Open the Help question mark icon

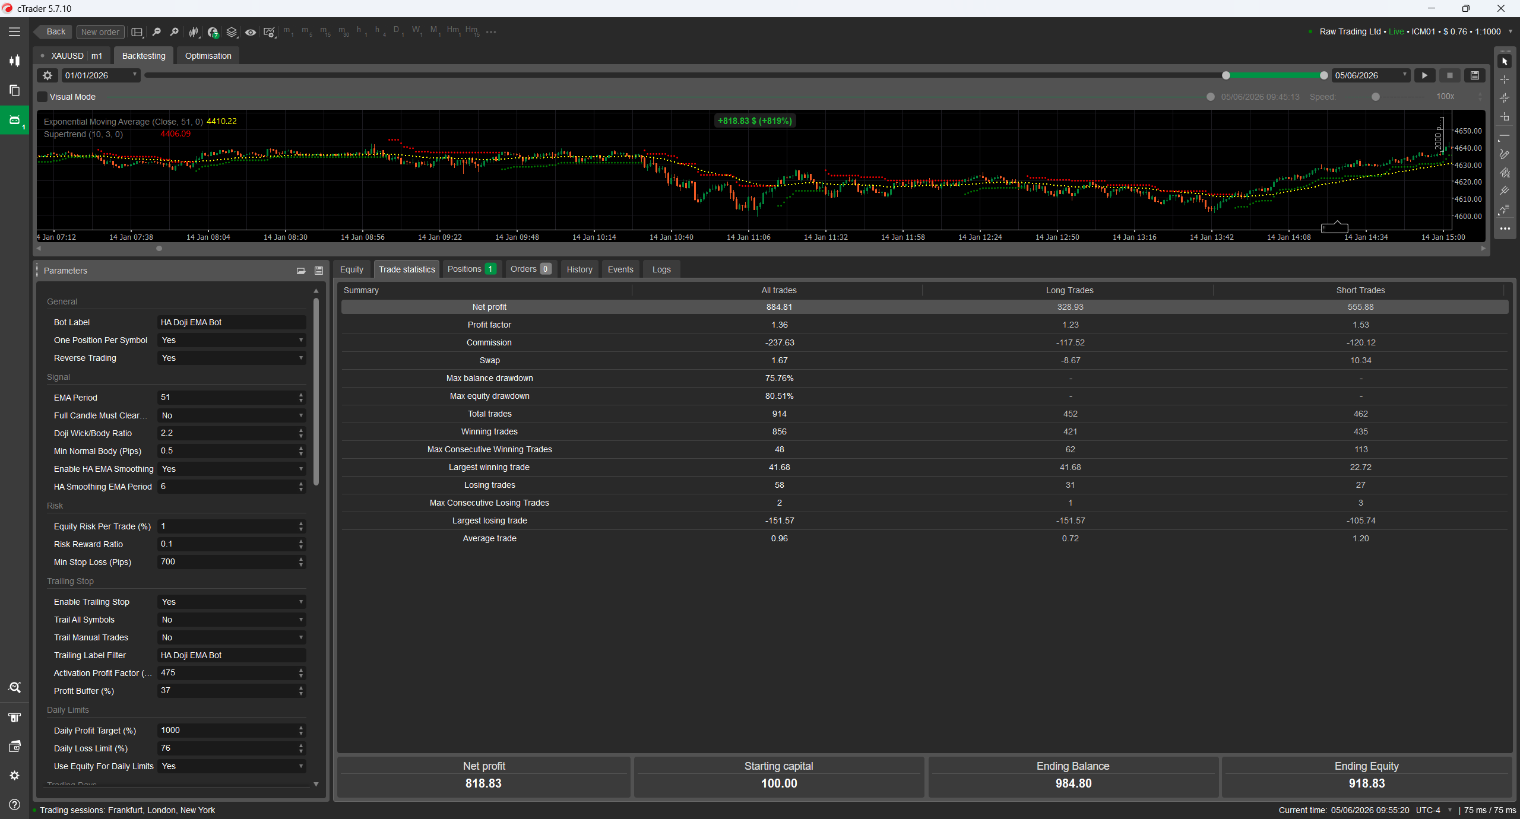tap(14, 805)
